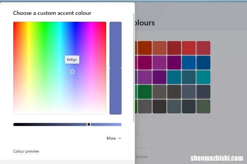
Task: Pick the orchid purple swatch below terracotta
Action: 159,62
